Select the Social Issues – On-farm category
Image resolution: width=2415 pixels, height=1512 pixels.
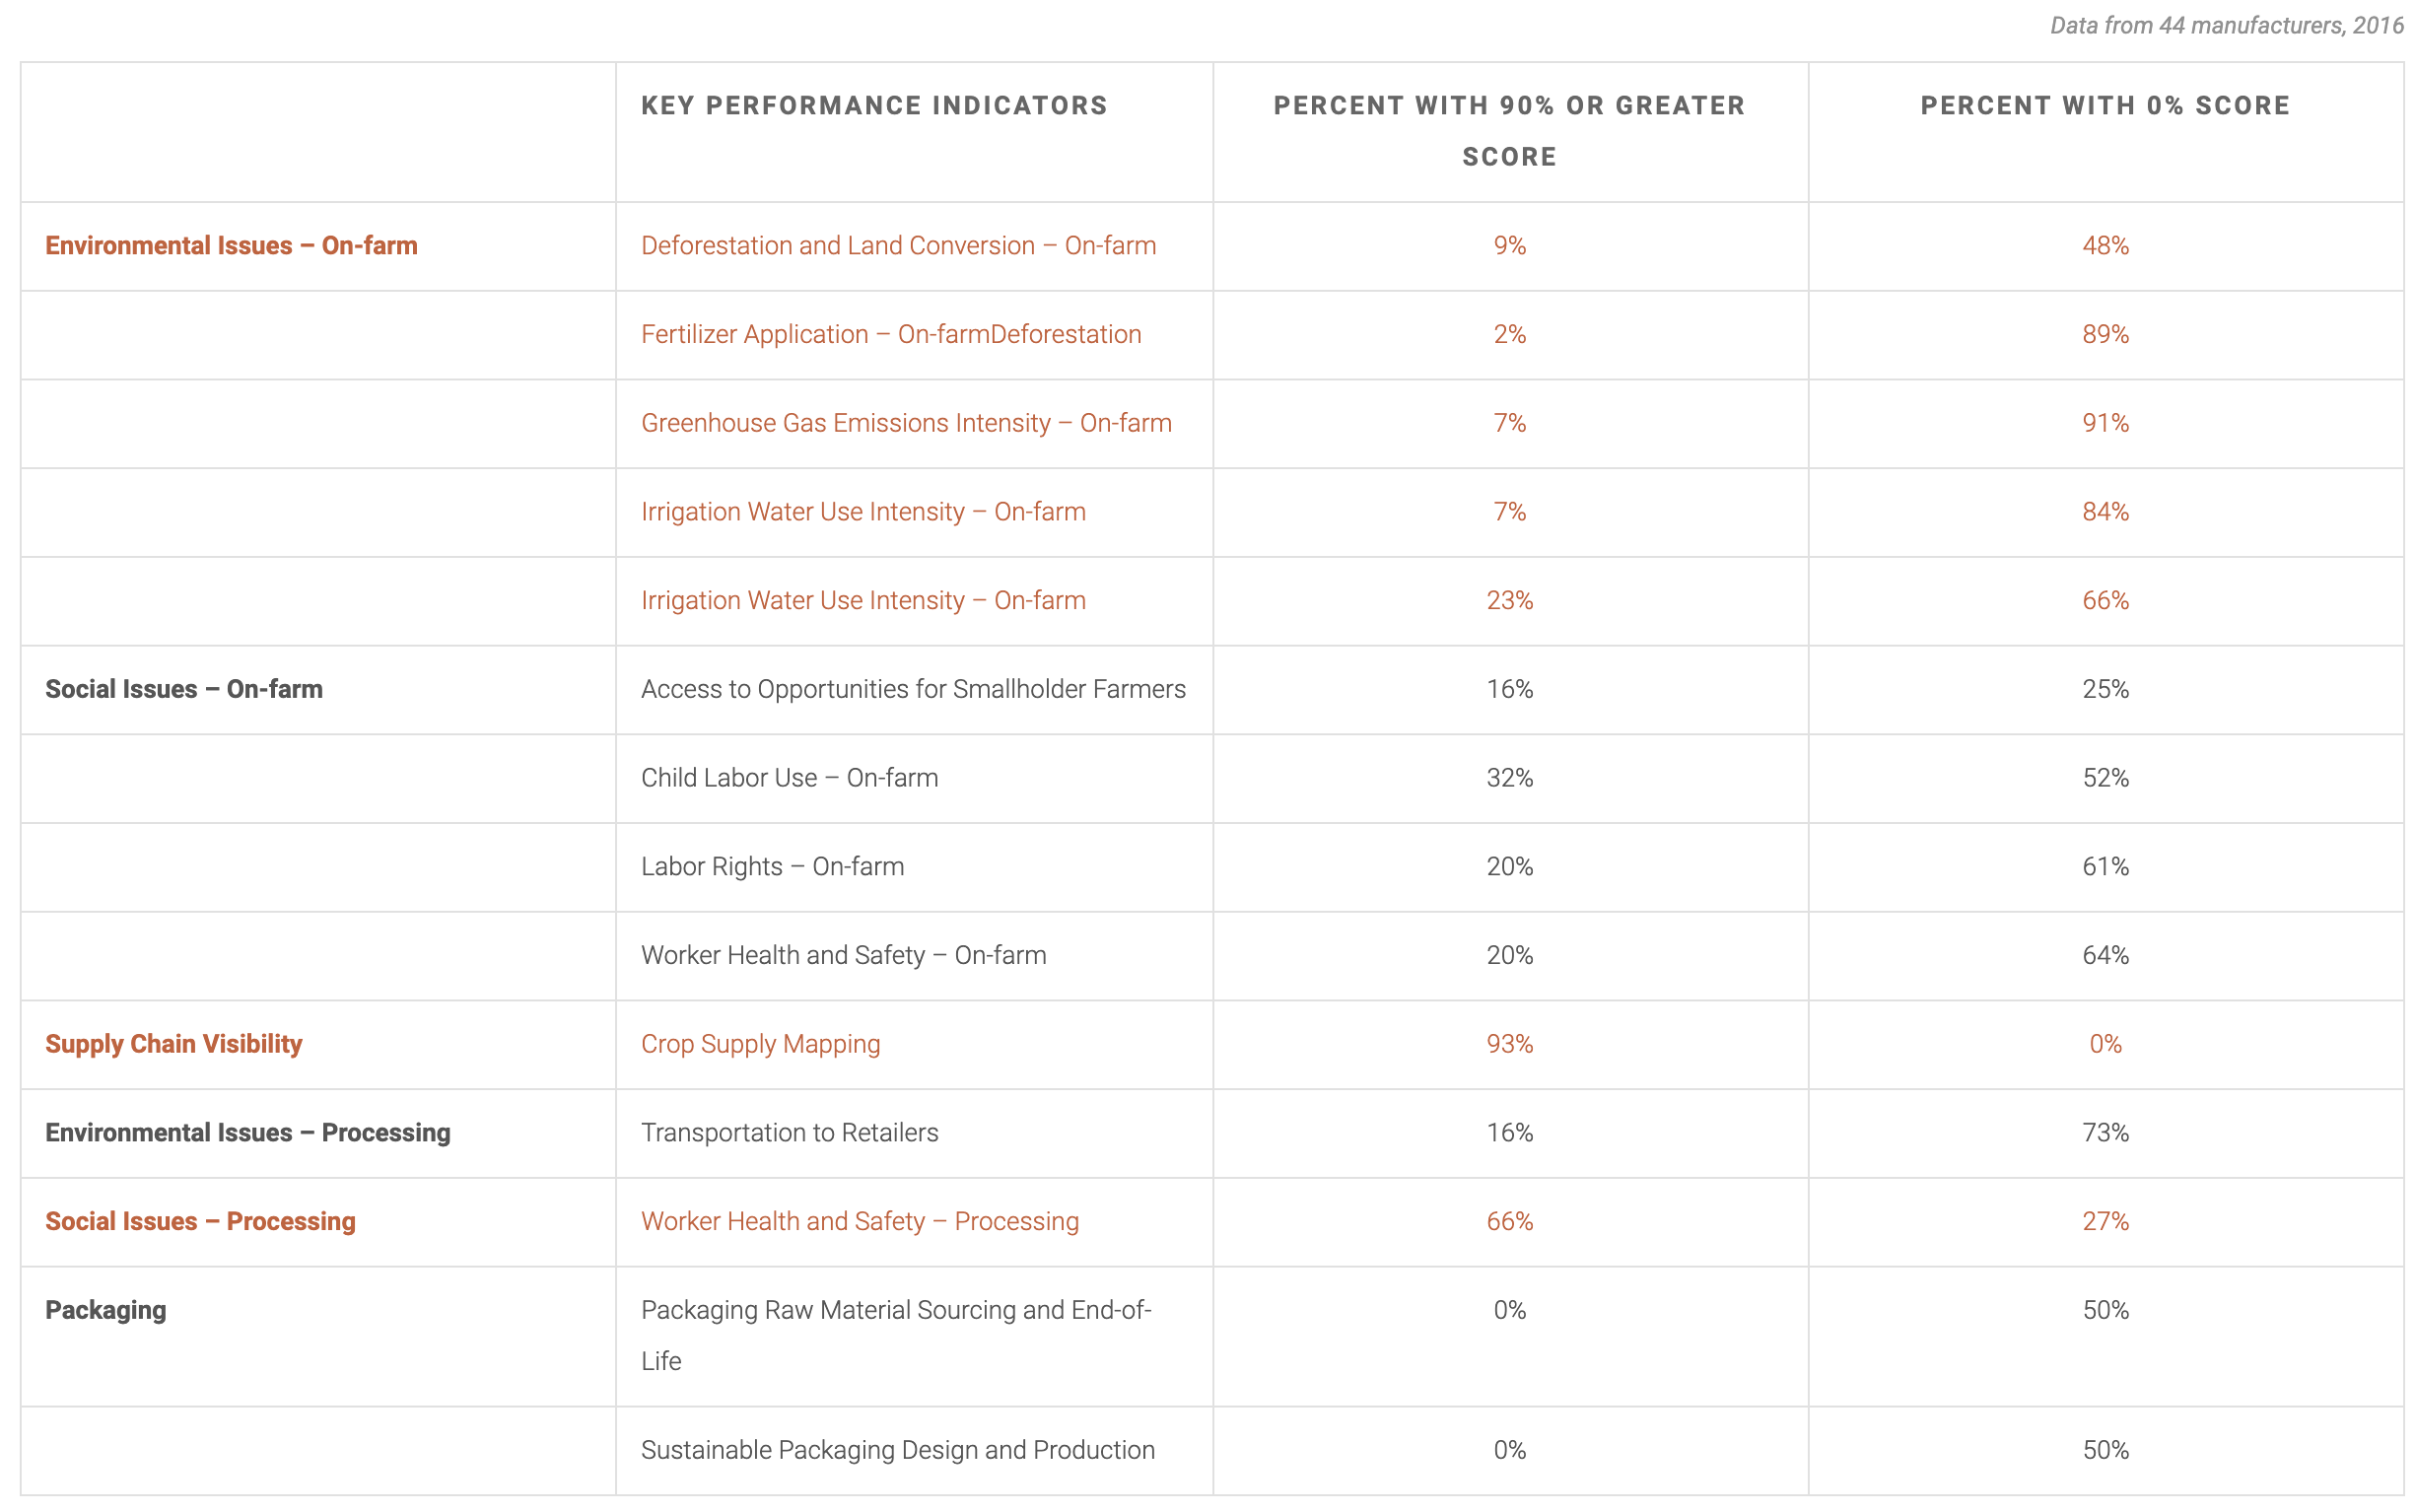click(184, 689)
